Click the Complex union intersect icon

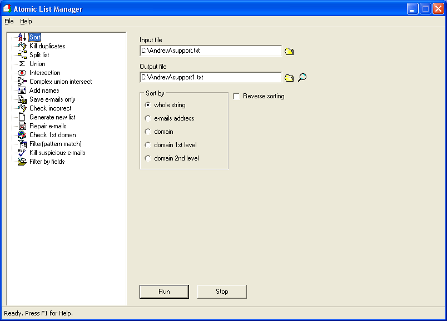pos(22,82)
